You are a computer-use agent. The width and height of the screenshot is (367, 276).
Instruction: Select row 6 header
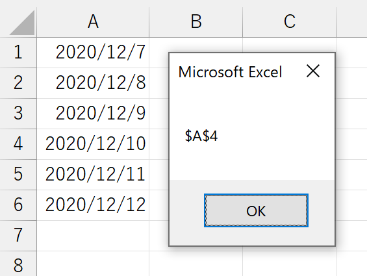[x=18, y=205]
